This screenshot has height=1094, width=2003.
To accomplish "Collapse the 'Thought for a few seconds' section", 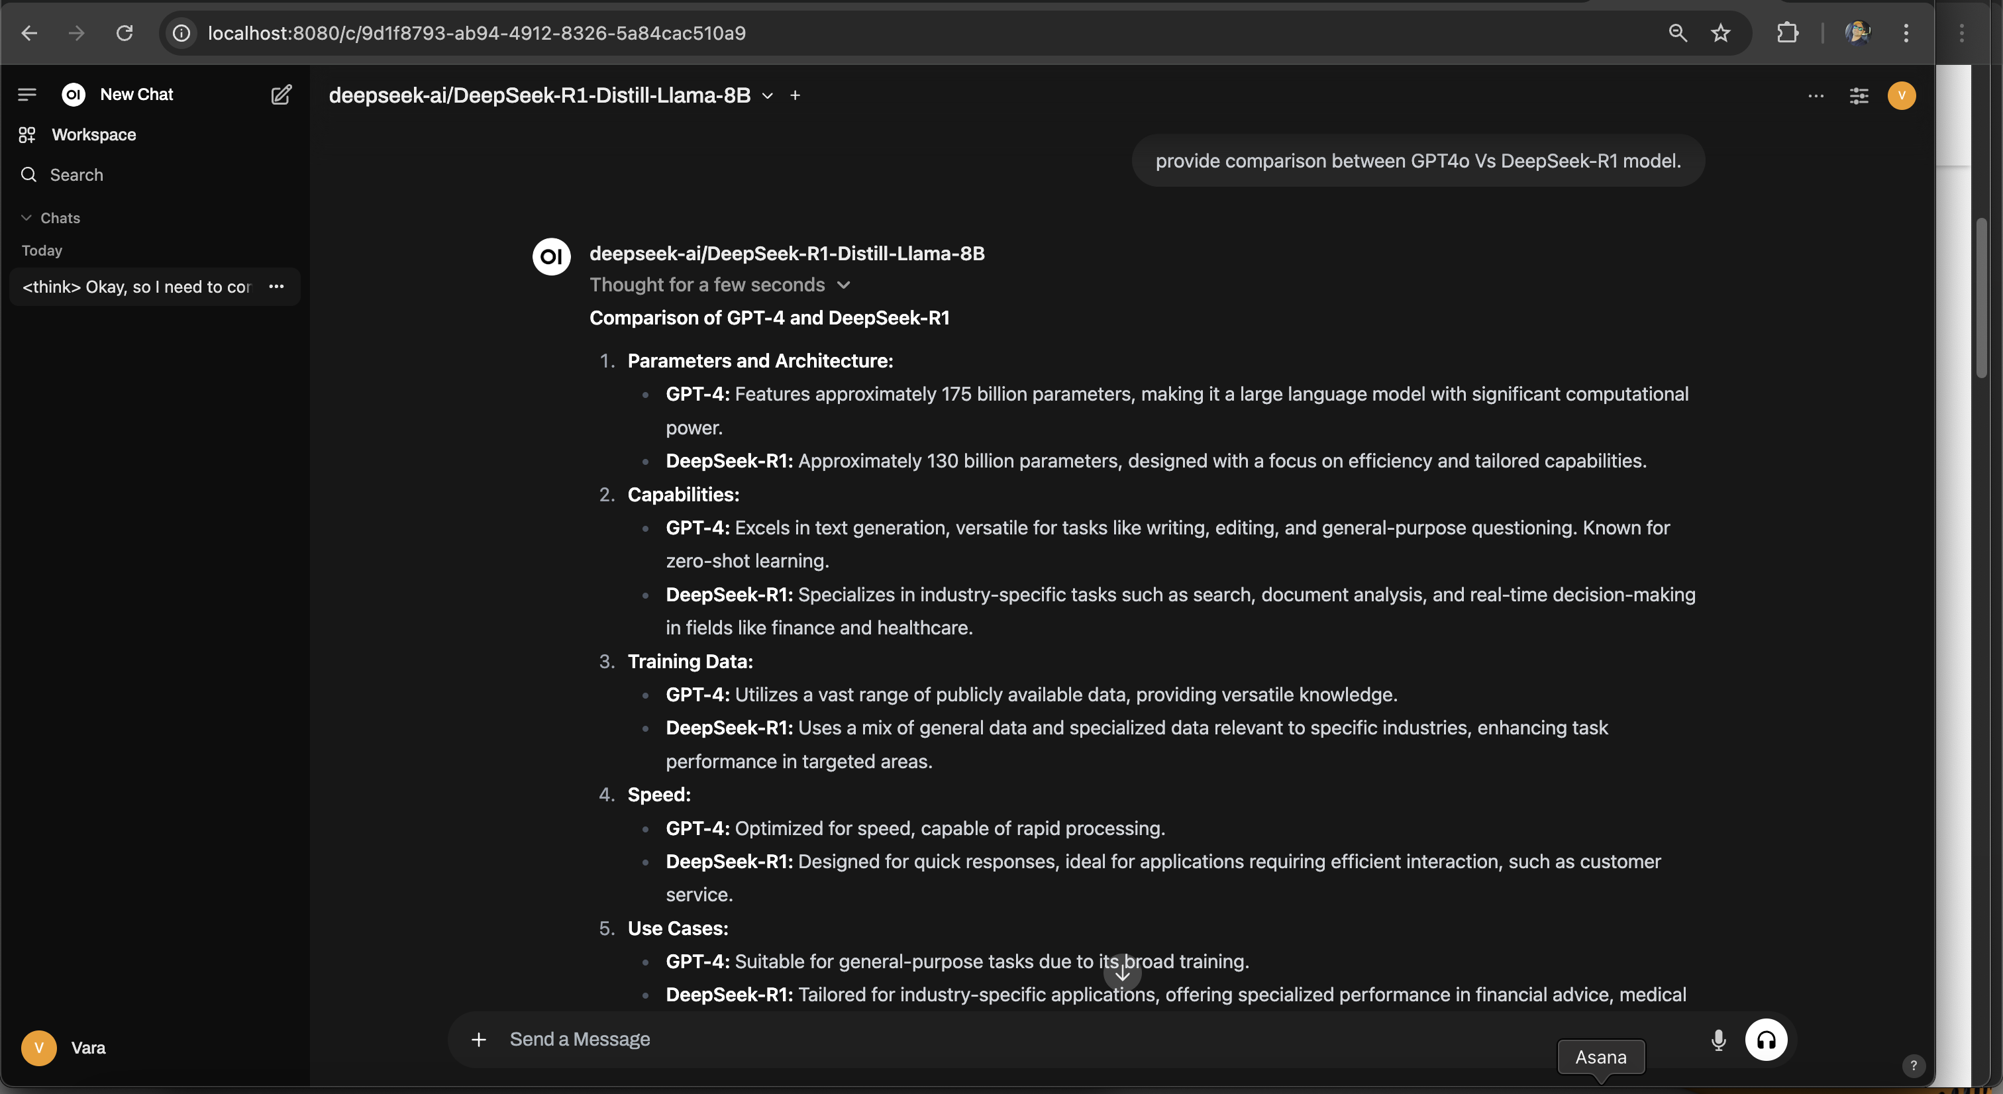I will tap(844, 285).
